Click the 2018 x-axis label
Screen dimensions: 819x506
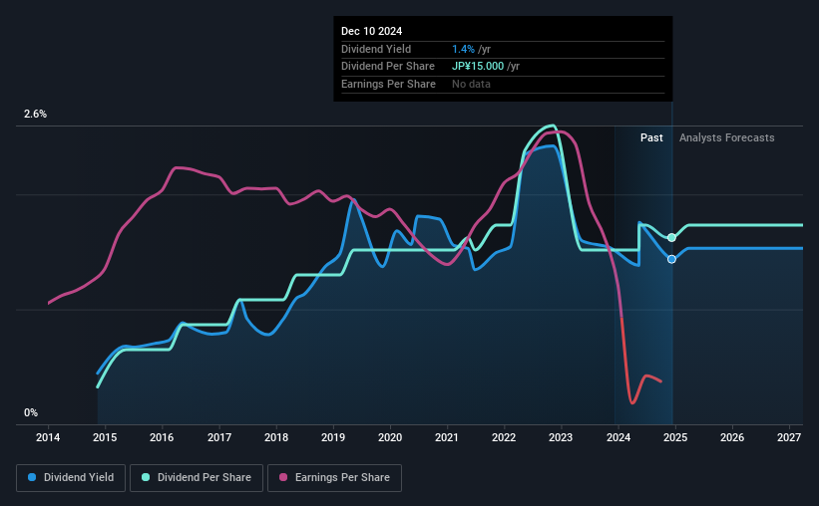(275, 437)
